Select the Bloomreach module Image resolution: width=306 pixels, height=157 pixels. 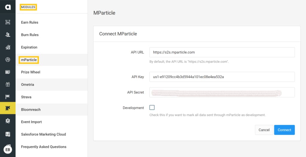coord(51,109)
